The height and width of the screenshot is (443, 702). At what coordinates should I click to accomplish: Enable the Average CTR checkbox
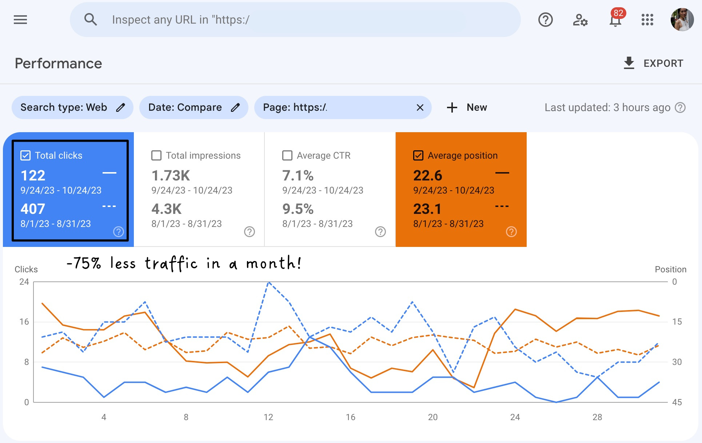tap(287, 155)
